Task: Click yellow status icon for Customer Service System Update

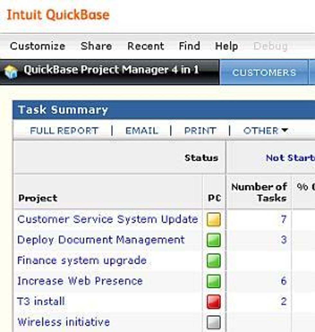Action: (x=214, y=220)
